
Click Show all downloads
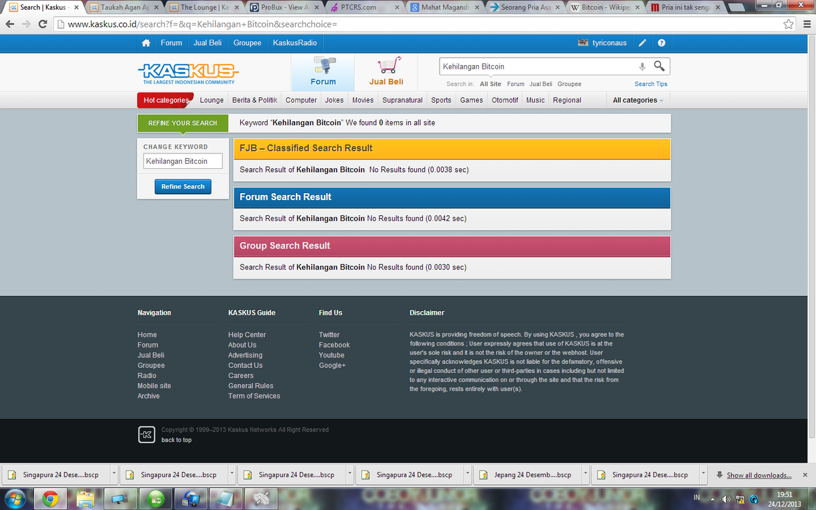tap(759, 475)
